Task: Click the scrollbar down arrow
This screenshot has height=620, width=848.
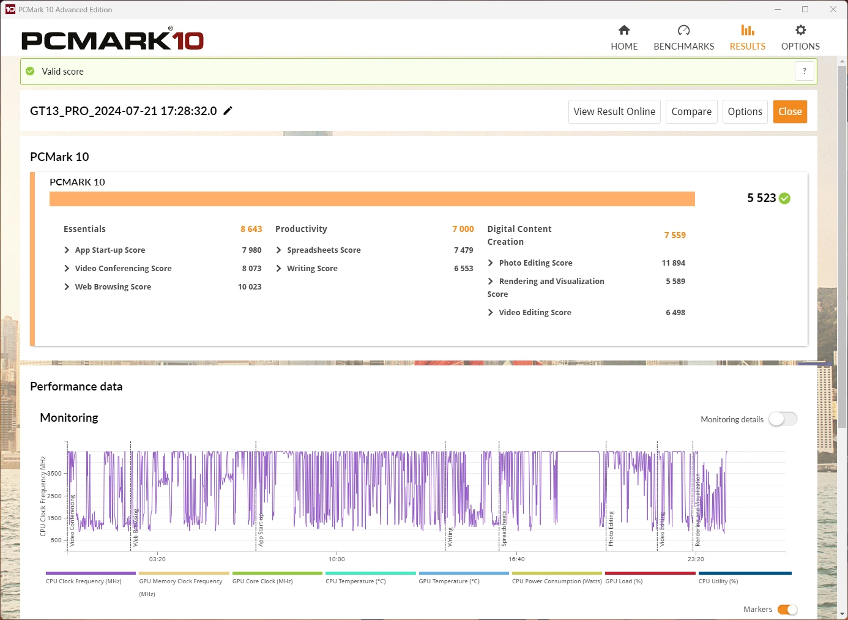Action: pyautogui.click(x=842, y=614)
